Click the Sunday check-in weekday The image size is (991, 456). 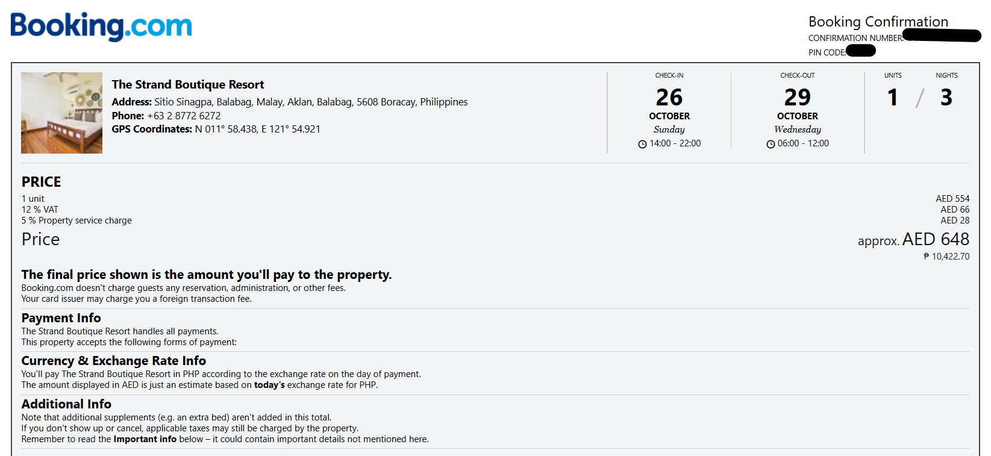coord(669,130)
